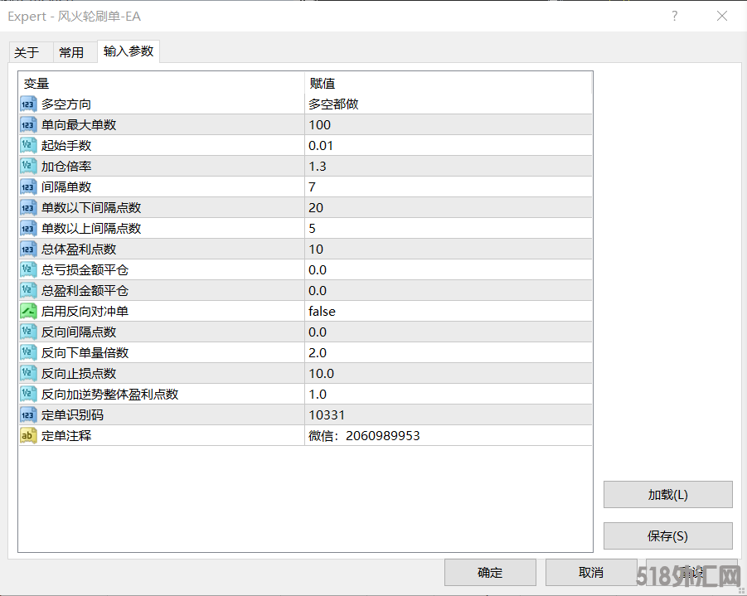Click the string icon beside 定单注释

(x=28, y=436)
